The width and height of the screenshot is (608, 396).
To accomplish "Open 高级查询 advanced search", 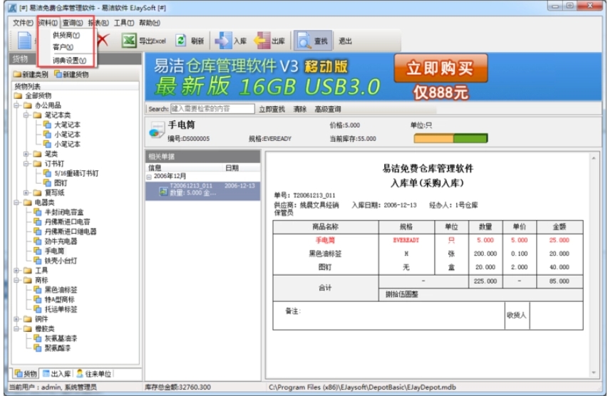I will point(328,109).
